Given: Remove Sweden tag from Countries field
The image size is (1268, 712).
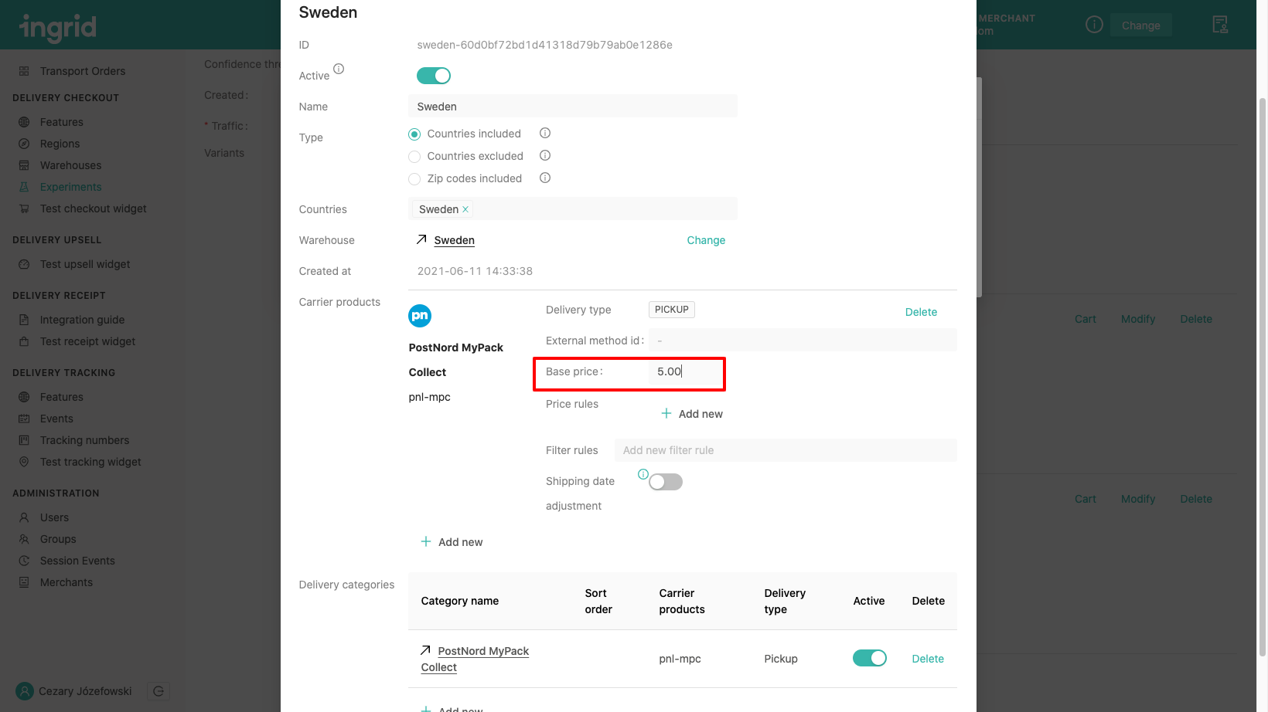Looking at the screenshot, I should coord(465,209).
